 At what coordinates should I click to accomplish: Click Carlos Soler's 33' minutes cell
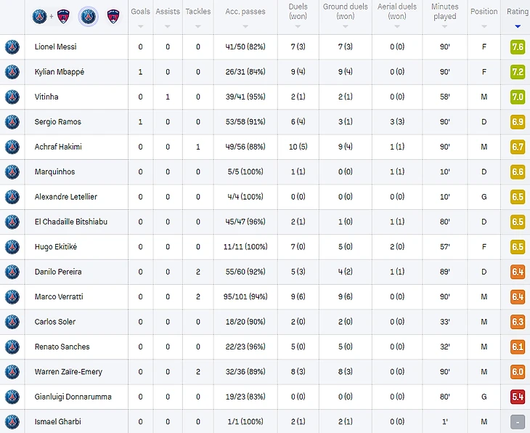pyautogui.click(x=445, y=322)
